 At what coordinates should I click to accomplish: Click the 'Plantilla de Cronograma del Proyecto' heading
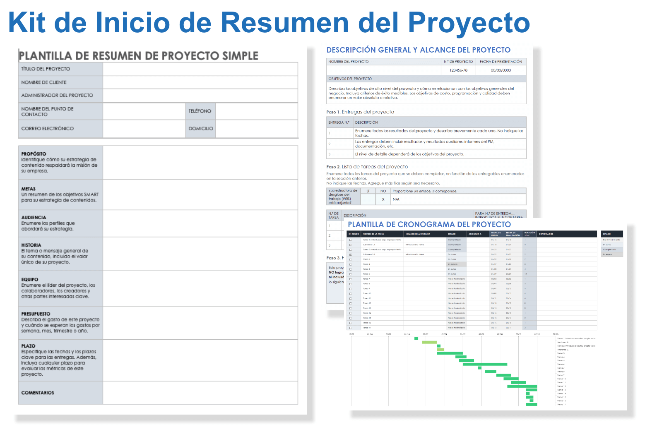[x=429, y=225]
